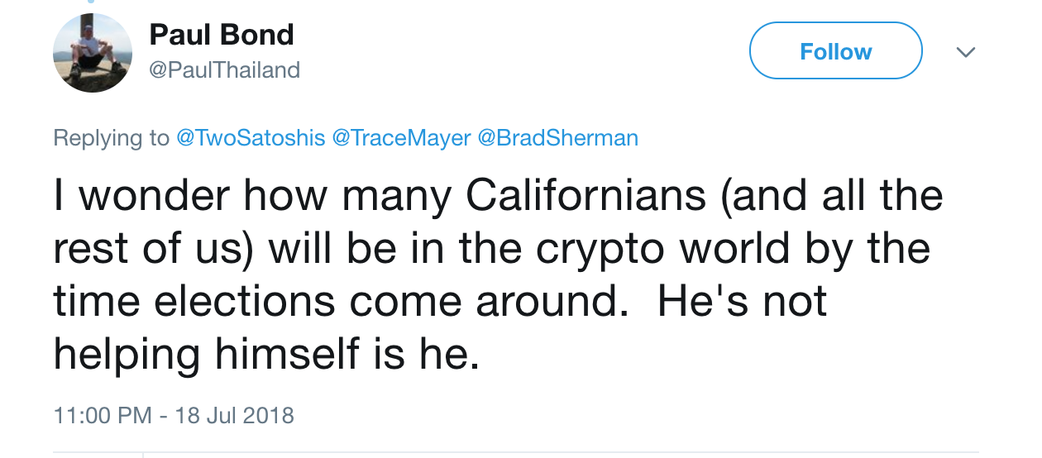The width and height of the screenshot is (1042, 458).
Task: Click the phrase 'time elections come around'
Action: tap(335, 301)
